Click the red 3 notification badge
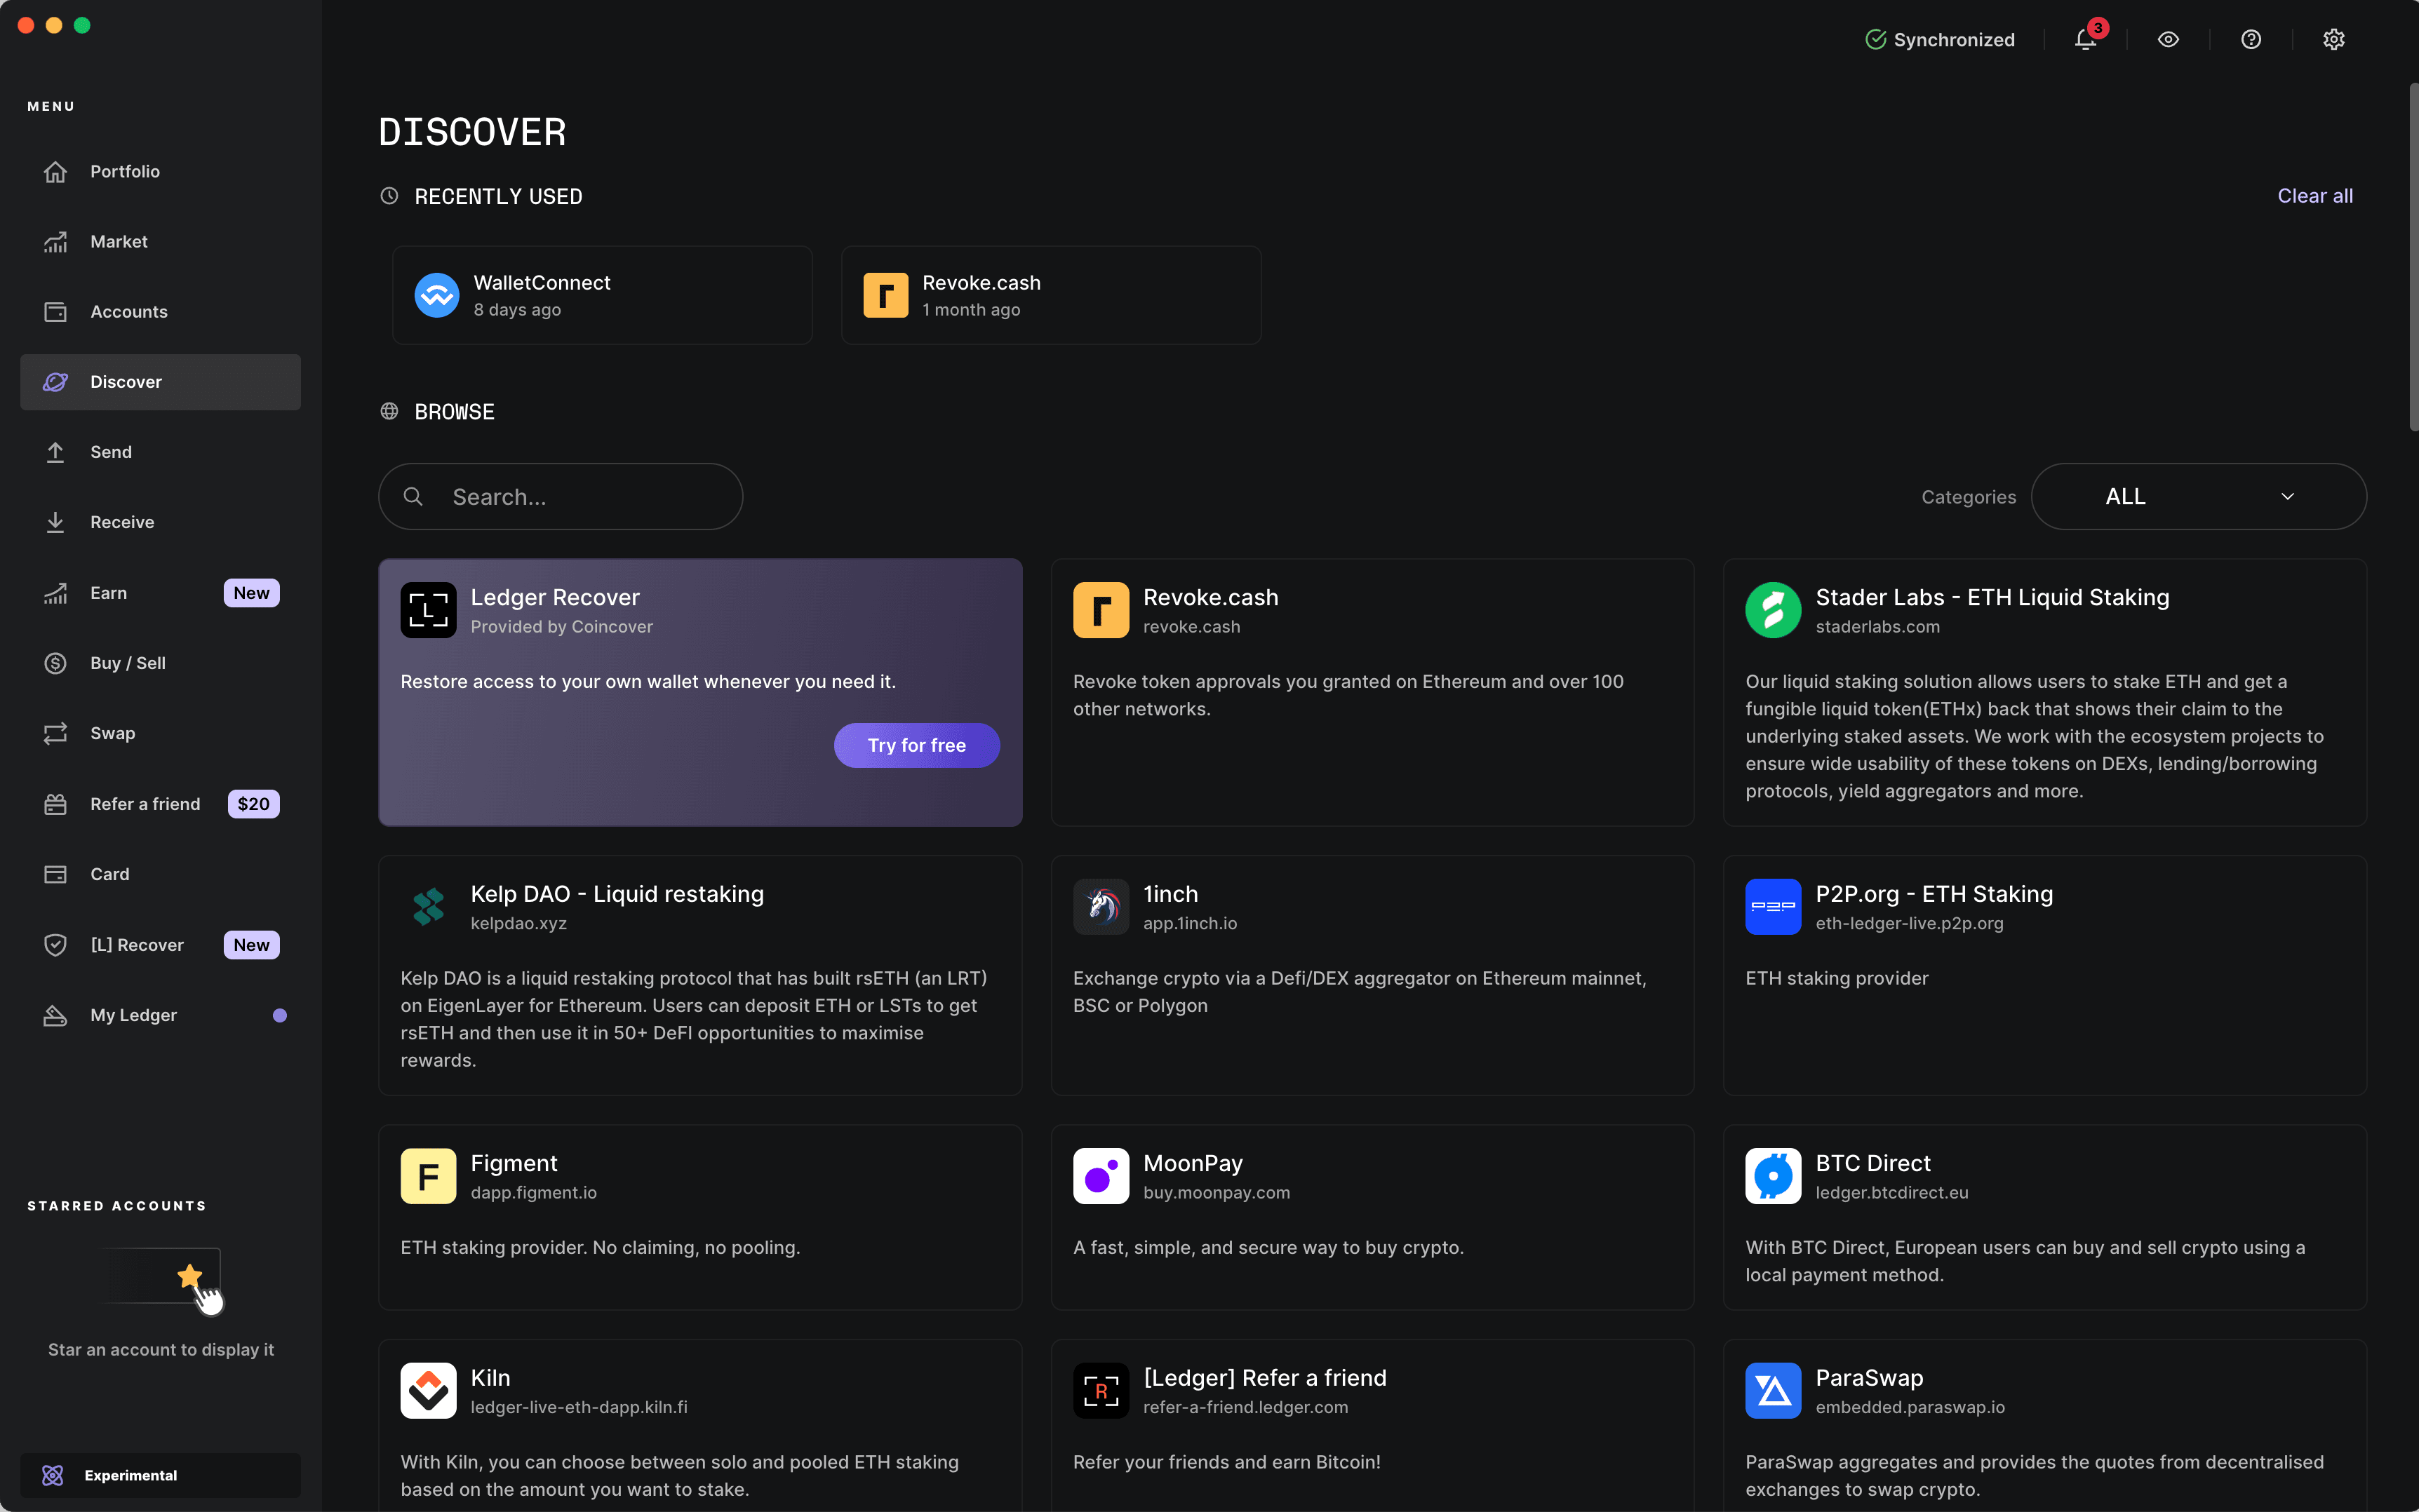Viewport: 2419px width, 1512px height. pos(2098,28)
